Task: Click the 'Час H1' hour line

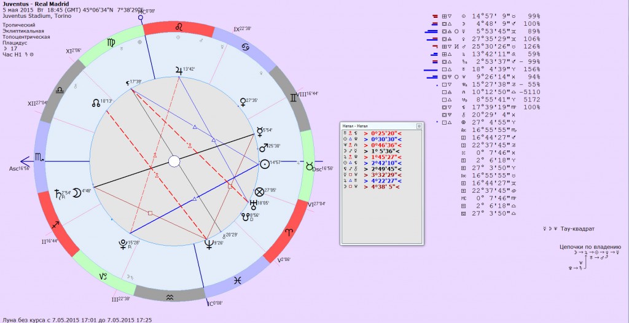Action: 18,54
